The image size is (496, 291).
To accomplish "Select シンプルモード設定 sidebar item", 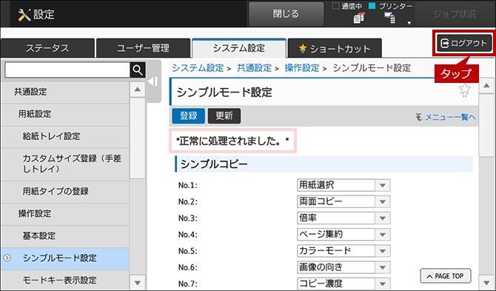I will 65,258.
